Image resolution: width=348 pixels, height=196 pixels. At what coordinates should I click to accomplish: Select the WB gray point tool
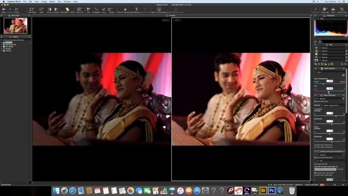pyautogui.click(x=89, y=9)
